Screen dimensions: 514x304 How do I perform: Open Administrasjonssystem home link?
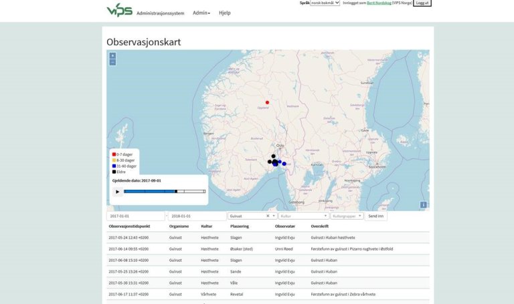pyautogui.click(x=161, y=13)
